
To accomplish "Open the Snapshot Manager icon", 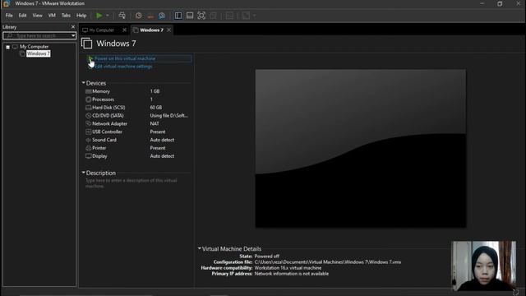I will click(x=162, y=16).
